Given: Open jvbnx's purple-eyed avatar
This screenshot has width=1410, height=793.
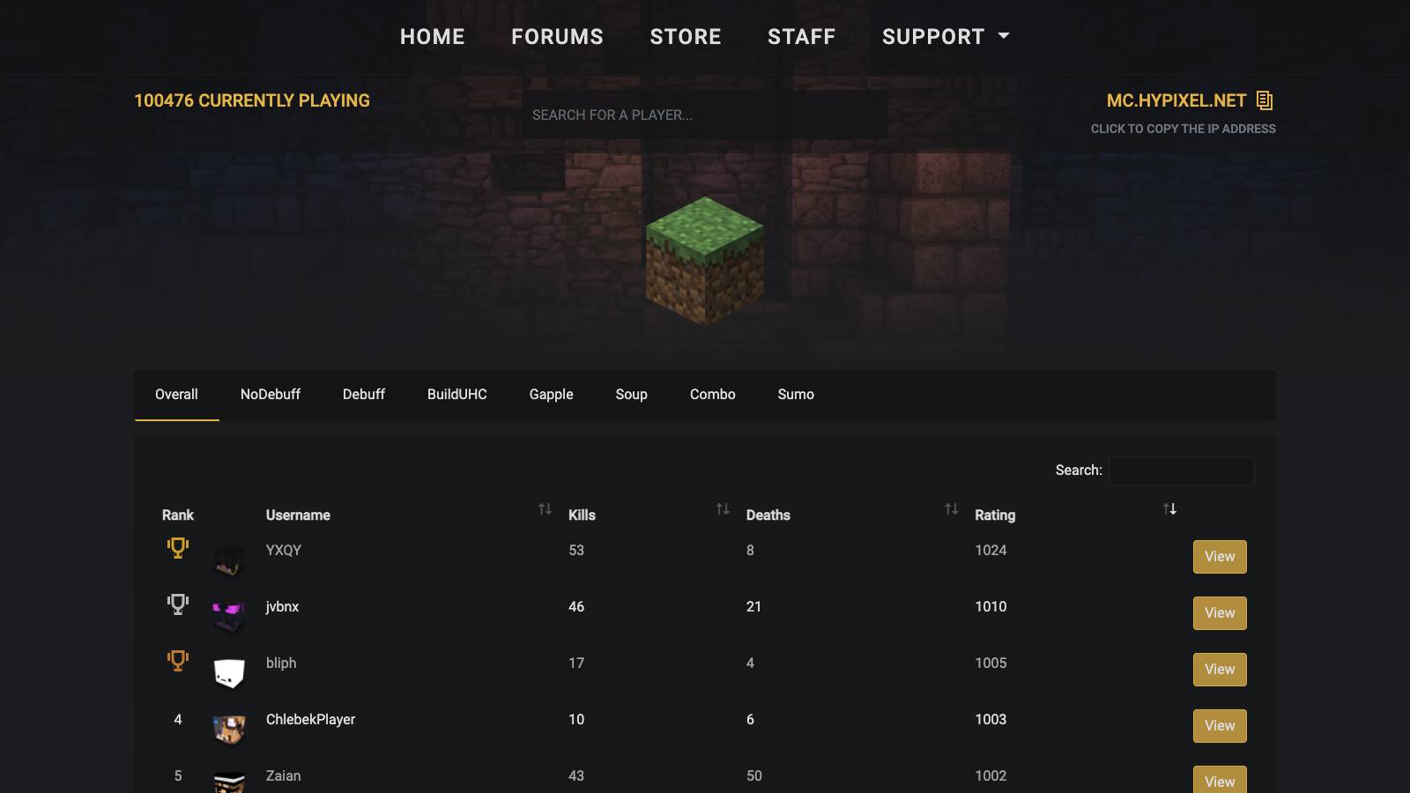Looking at the screenshot, I should tap(229, 617).
